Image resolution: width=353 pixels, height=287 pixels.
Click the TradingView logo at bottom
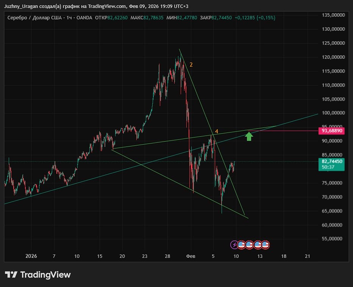coord(38,275)
